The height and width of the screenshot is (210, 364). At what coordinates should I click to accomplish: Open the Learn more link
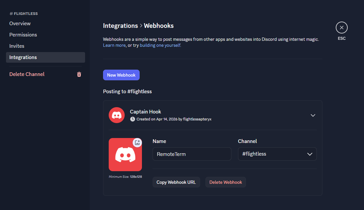click(114, 45)
